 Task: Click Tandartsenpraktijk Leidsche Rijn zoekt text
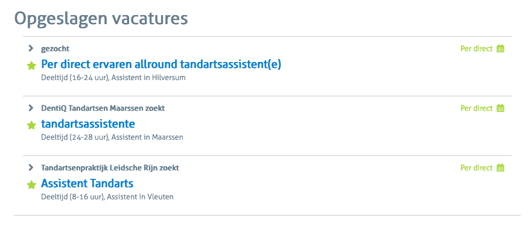110,167
